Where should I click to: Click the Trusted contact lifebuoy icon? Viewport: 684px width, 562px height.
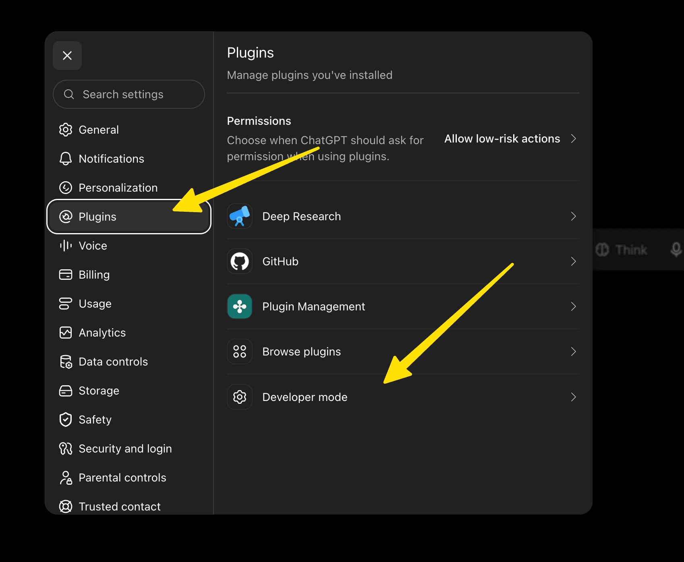[66, 506]
